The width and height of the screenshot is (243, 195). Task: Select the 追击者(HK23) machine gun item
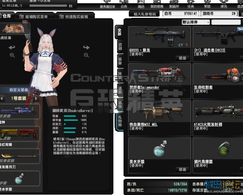pos(218,44)
